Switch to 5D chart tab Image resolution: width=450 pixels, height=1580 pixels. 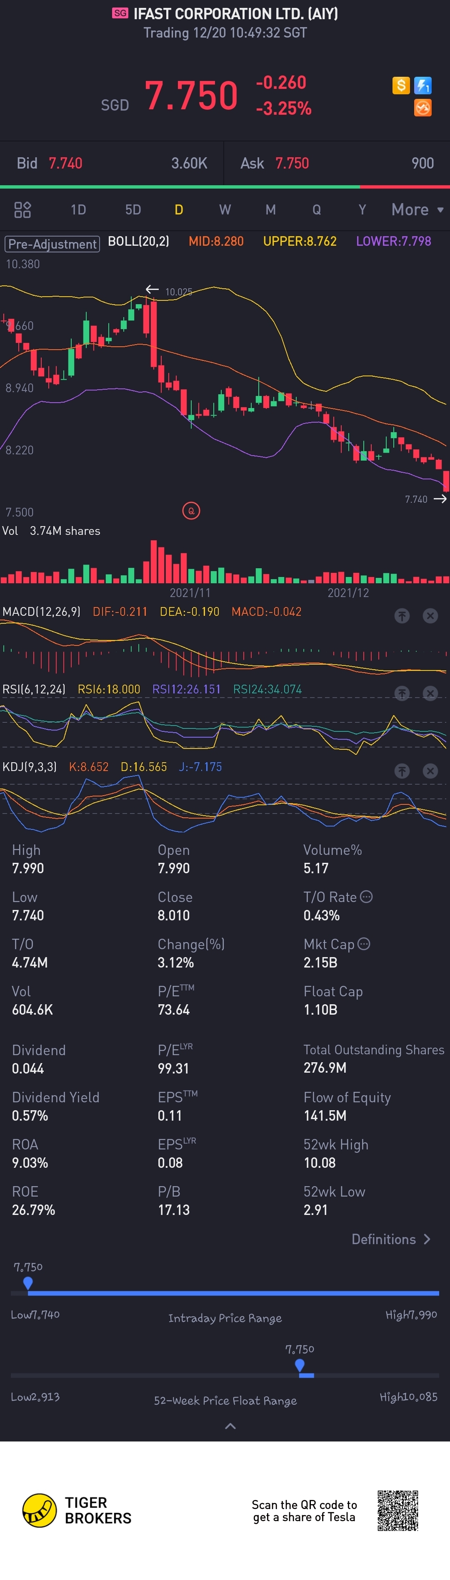pyautogui.click(x=133, y=210)
